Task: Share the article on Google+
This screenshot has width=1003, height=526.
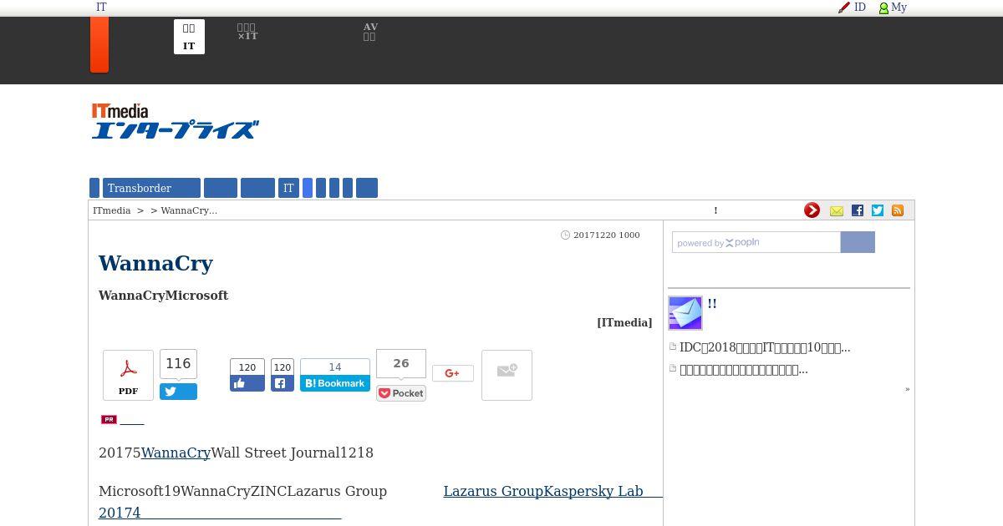Action: pos(453,373)
